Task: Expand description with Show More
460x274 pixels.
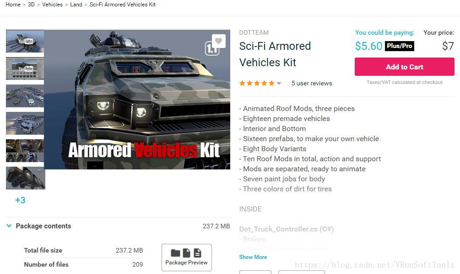Action: 253,257
